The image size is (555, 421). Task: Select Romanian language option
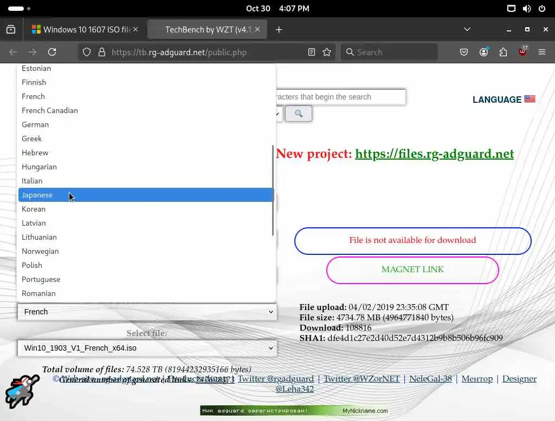coord(146,293)
